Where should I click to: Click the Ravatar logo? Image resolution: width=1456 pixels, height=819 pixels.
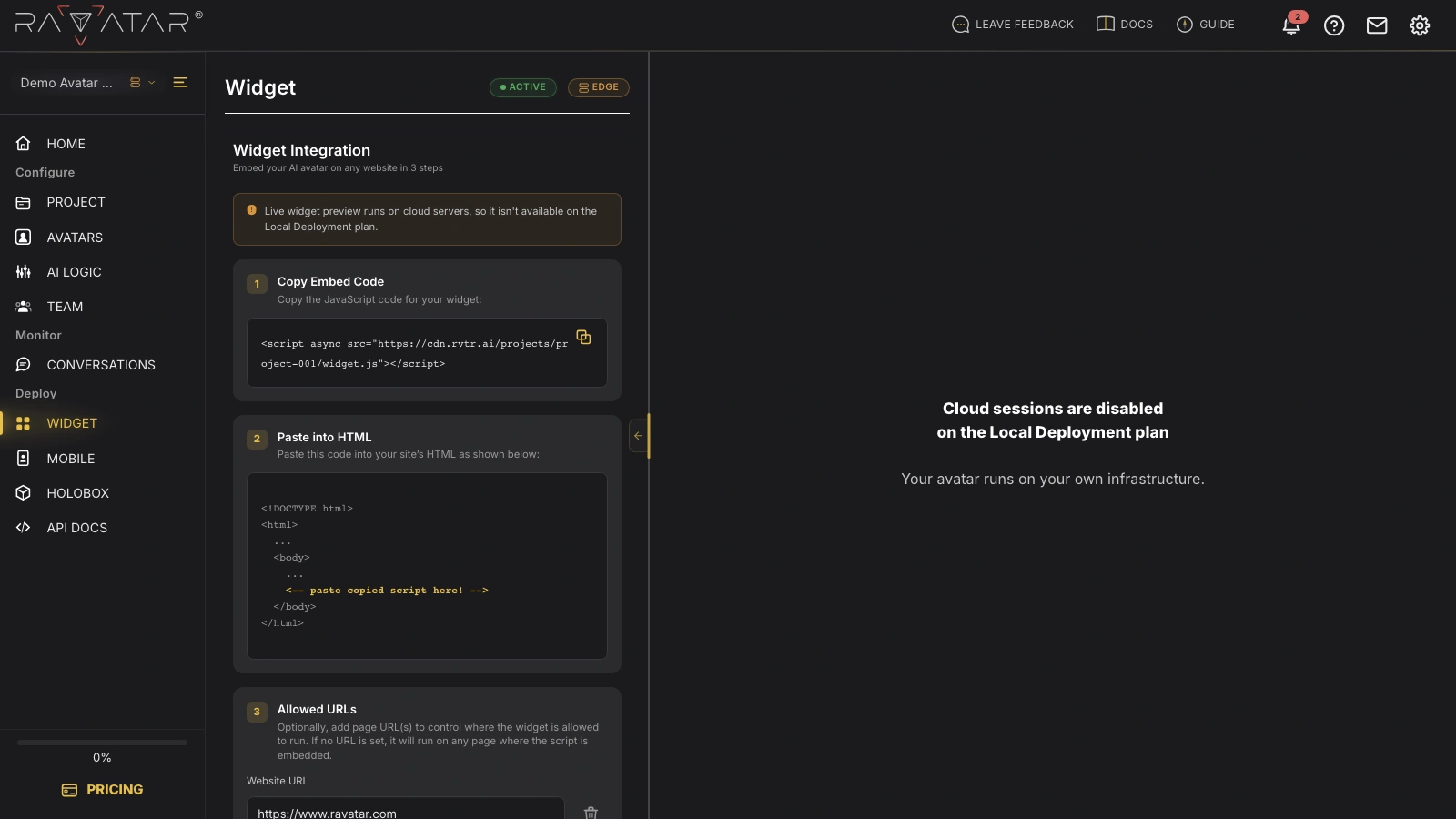pos(108,25)
